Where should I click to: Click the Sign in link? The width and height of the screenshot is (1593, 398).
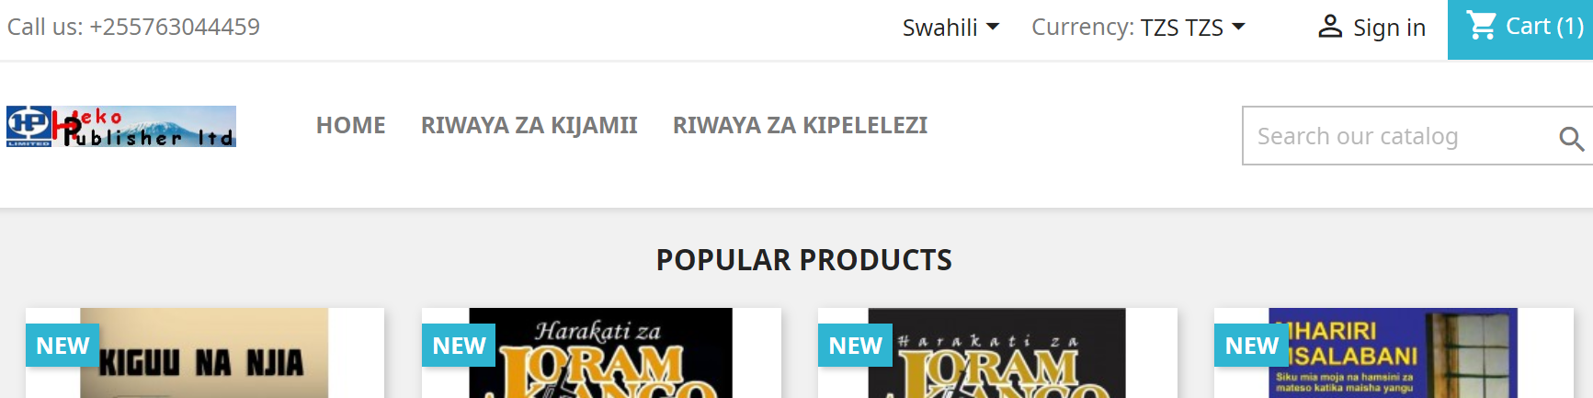pos(1389,28)
